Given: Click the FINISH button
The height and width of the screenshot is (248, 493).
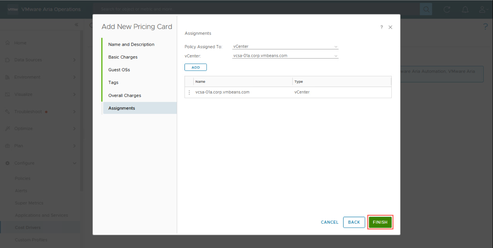Looking at the screenshot, I should pos(380,222).
